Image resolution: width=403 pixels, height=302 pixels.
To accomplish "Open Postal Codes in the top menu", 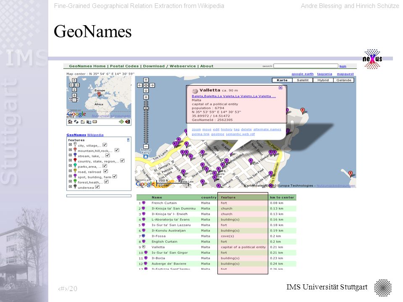I will point(124,66).
